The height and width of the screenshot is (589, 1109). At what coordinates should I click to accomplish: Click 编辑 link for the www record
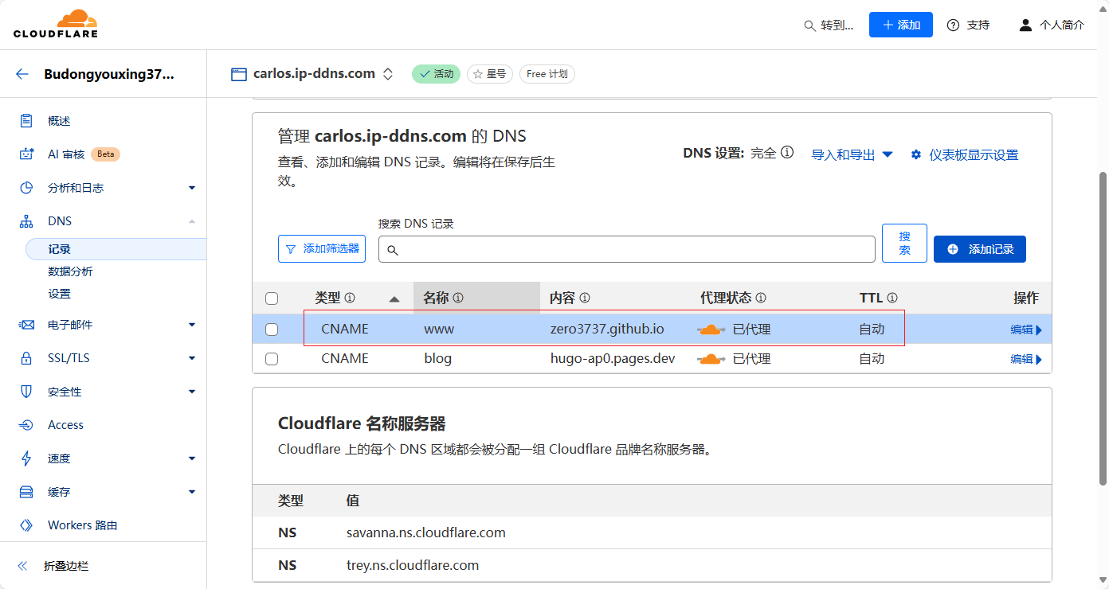pos(1026,330)
